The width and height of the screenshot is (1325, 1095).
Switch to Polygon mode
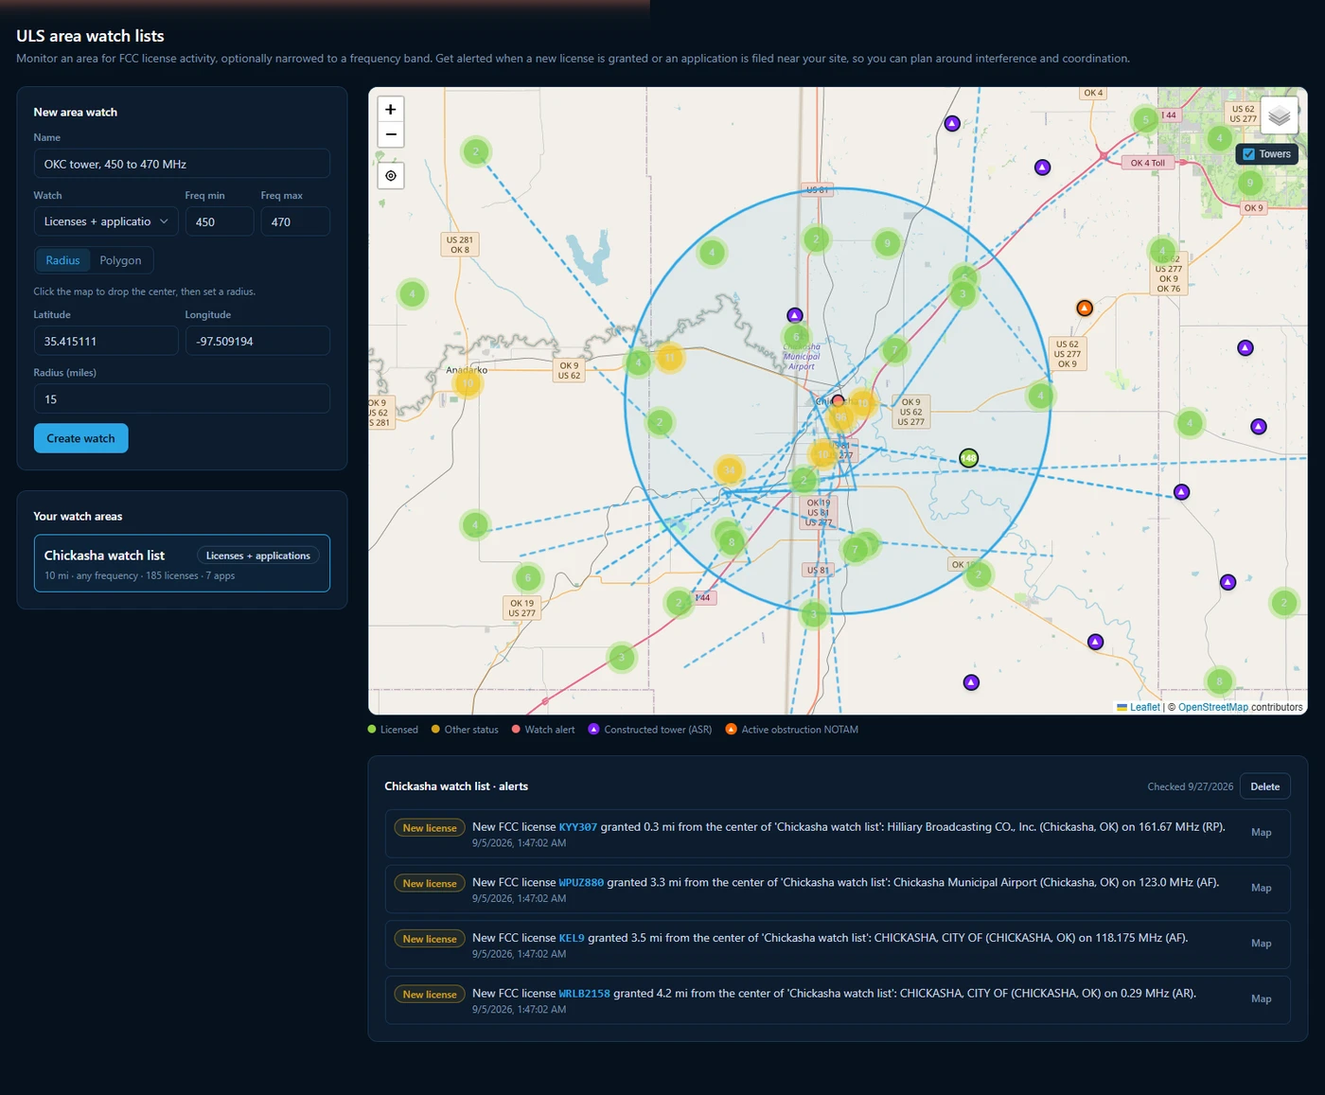pos(120,260)
